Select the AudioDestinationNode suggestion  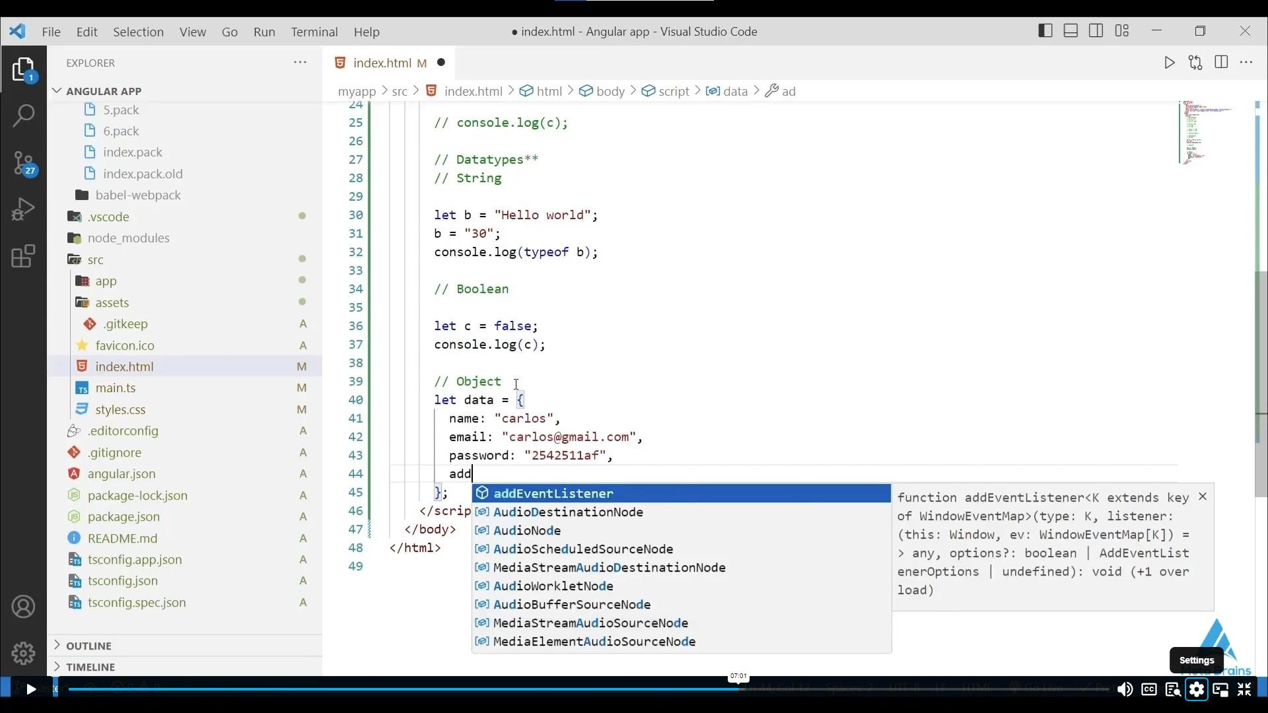(x=682, y=512)
